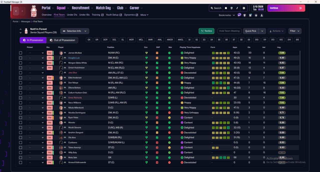Open the Tactics button
Viewport: 320px width, 172px height.
pos(206,31)
